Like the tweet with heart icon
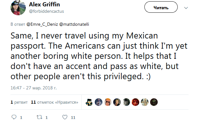 [65, 117]
